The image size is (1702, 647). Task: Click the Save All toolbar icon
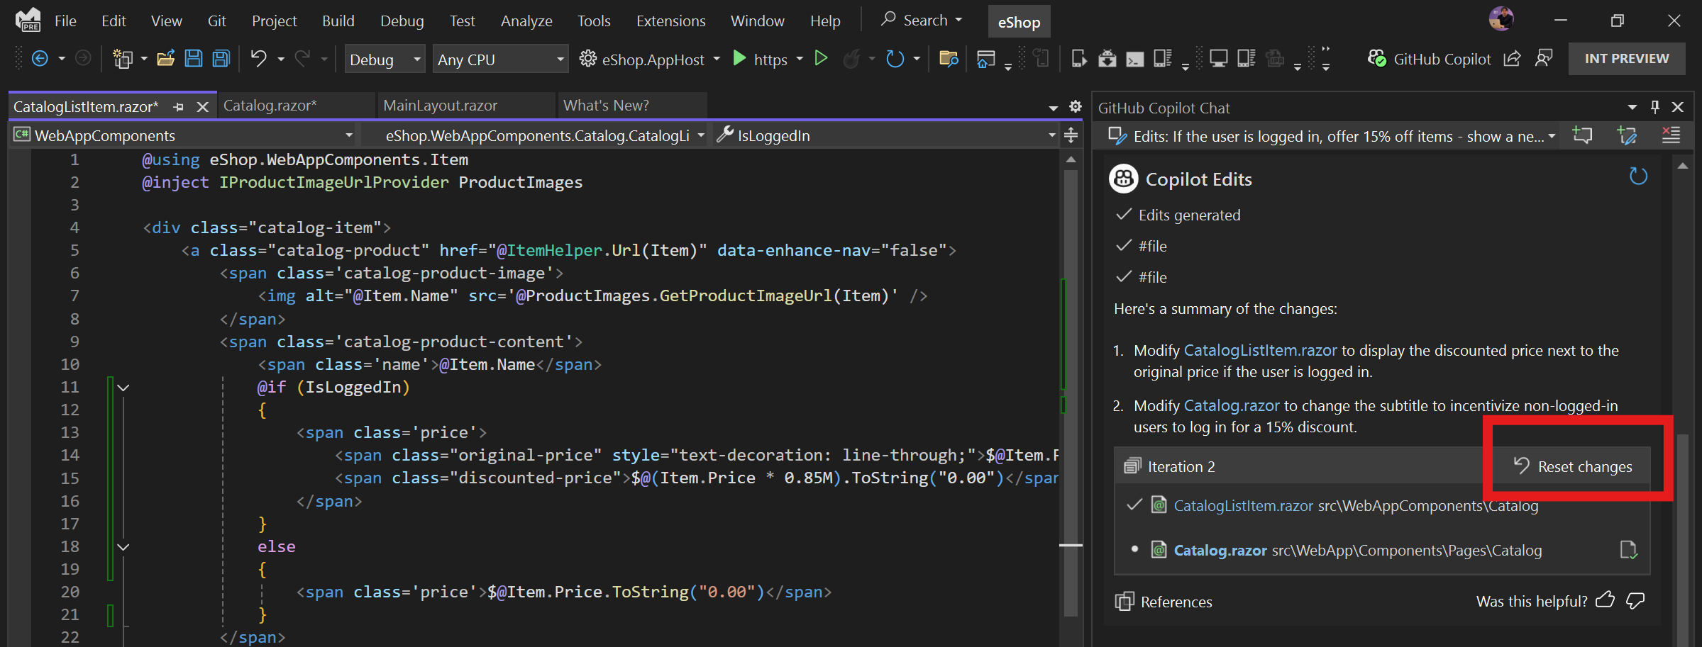pyautogui.click(x=221, y=59)
